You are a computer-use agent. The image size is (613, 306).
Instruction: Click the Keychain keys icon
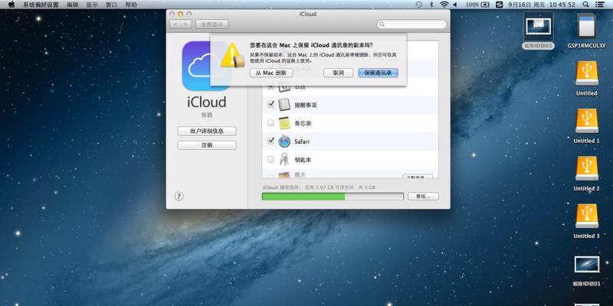[284, 159]
